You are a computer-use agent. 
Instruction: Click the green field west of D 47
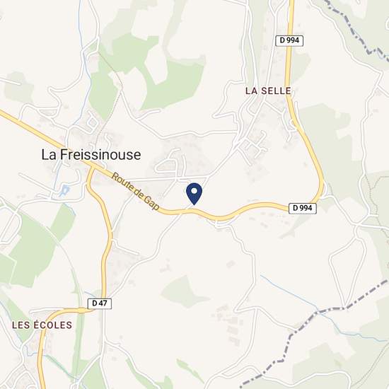click(33, 250)
